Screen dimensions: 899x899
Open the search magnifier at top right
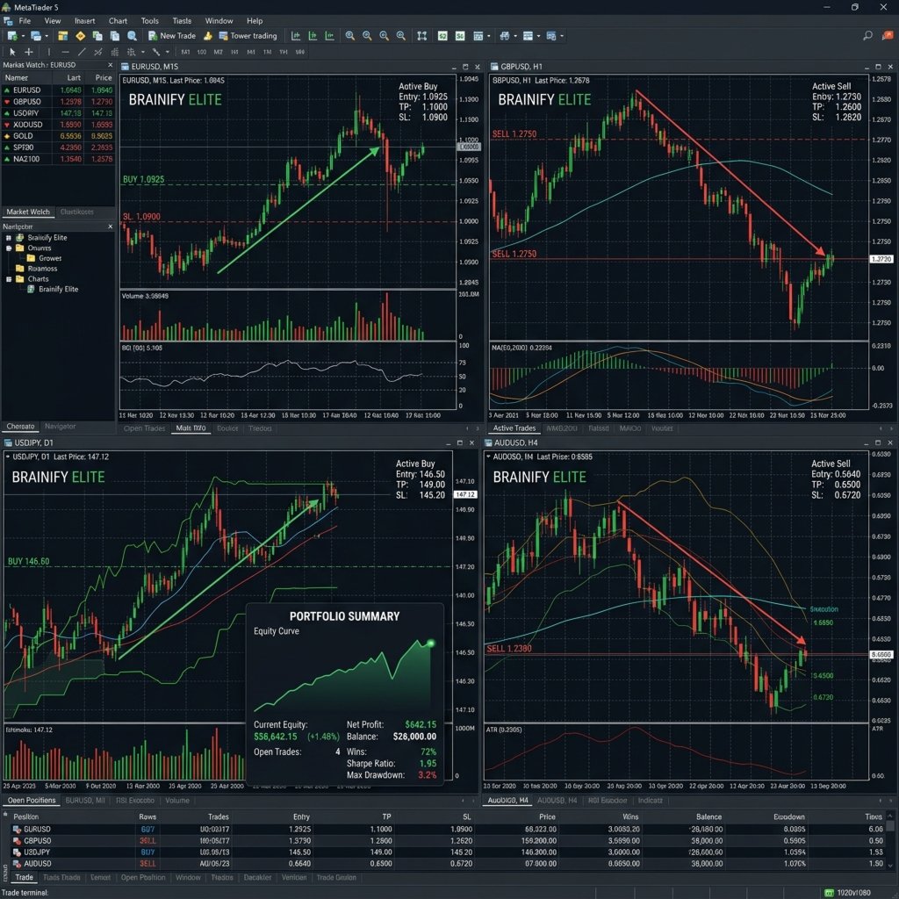[867, 35]
